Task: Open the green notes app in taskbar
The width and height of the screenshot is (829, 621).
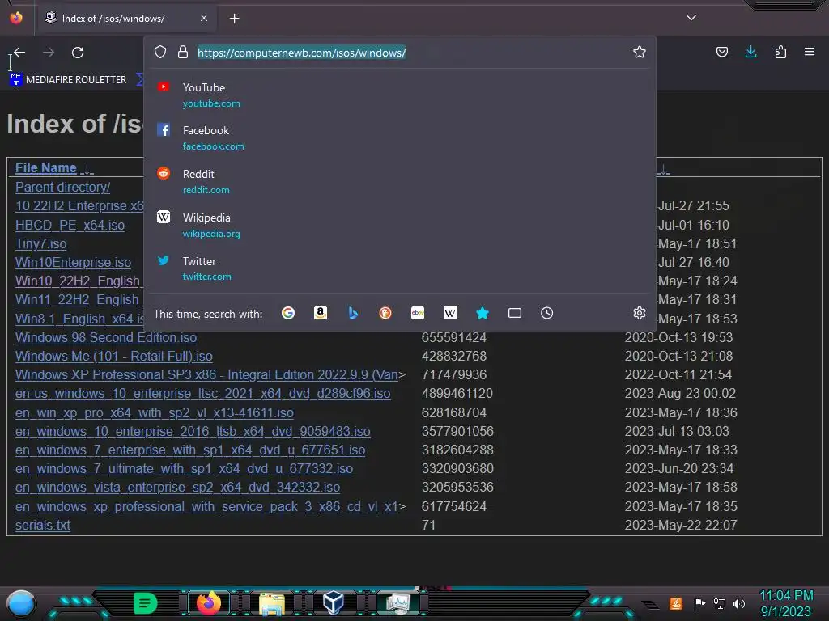Action: 146,603
